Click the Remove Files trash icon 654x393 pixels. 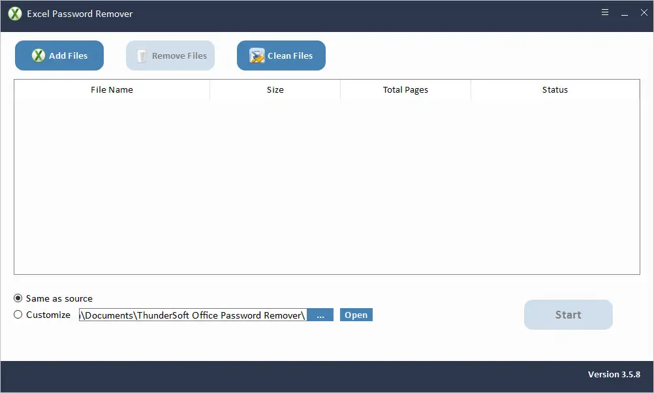[142, 55]
